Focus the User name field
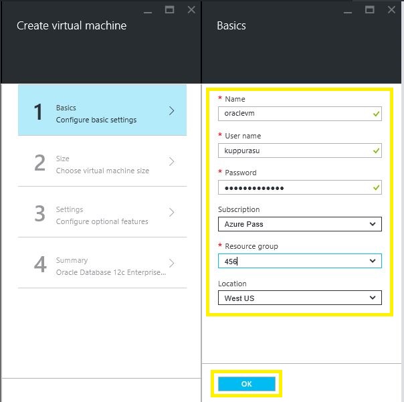 [x=294, y=150]
